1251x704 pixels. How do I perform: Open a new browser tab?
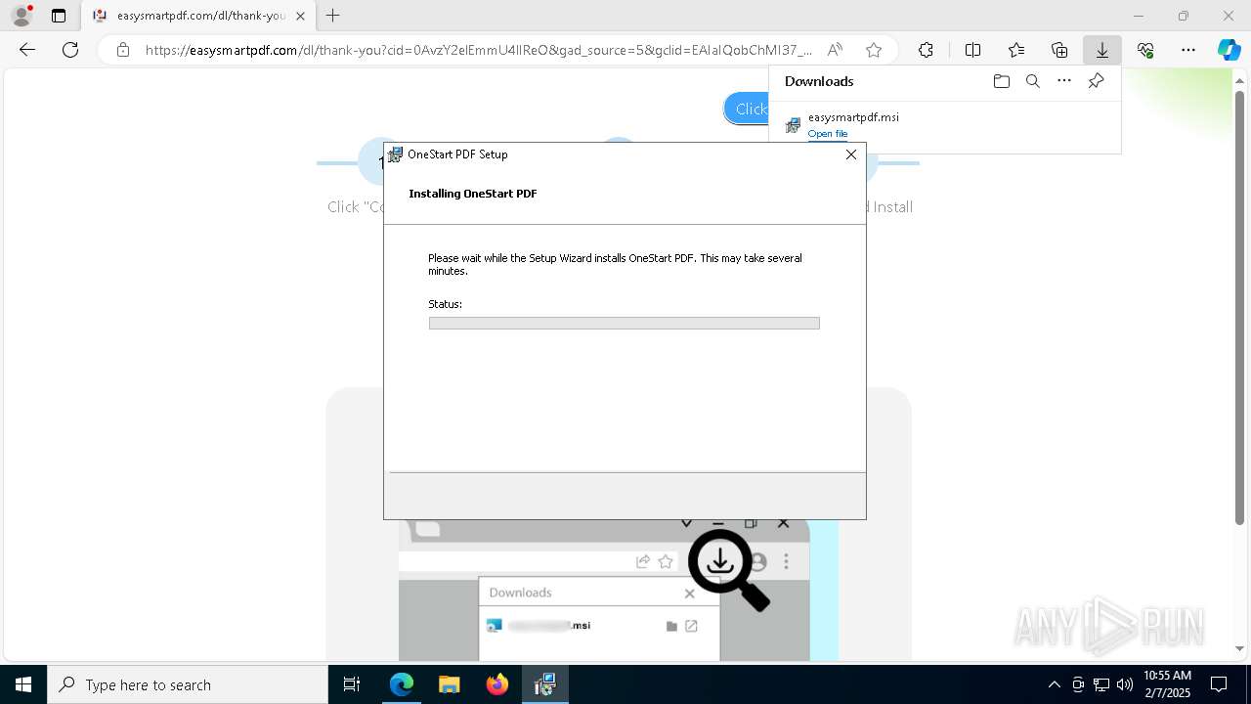pyautogui.click(x=333, y=16)
